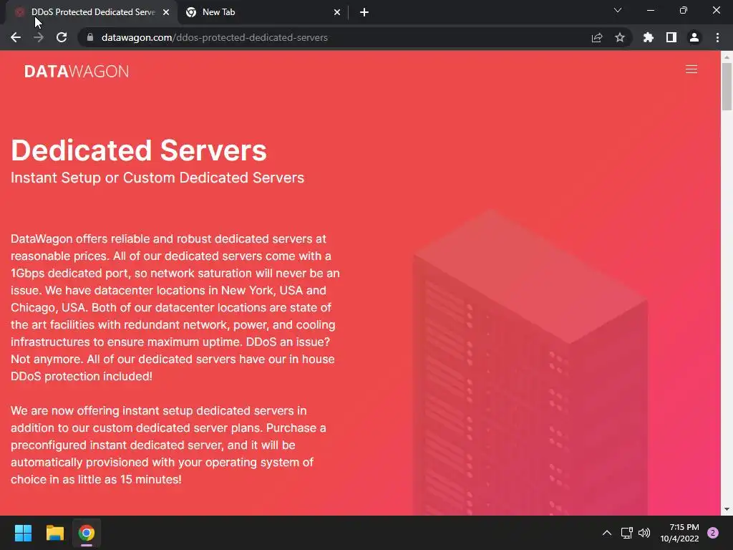Open Chrome three-dot menu
733x550 pixels.
coord(717,37)
